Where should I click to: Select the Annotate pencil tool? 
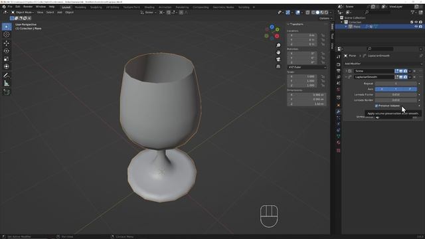(x=7, y=75)
